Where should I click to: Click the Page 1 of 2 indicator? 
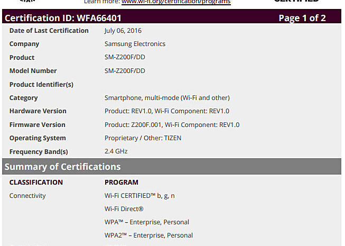coord(302,18)
